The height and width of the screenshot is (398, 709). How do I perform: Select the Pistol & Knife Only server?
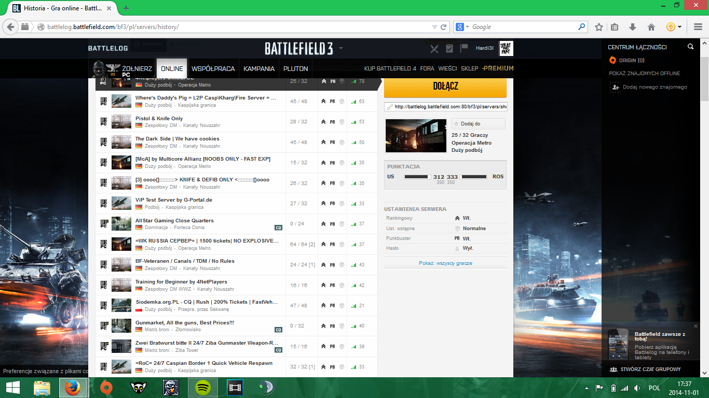tap(237, 122)
